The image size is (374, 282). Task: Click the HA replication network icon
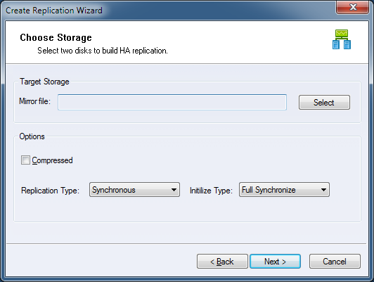click(342, 39)
